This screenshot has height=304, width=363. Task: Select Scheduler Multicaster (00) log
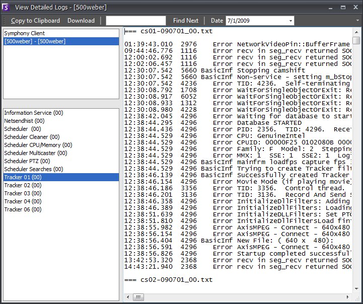[x=61, y=153]
